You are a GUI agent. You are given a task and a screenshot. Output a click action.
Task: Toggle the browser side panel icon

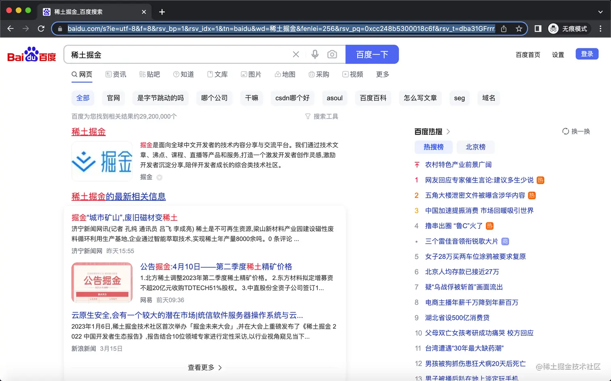point(538,29)
